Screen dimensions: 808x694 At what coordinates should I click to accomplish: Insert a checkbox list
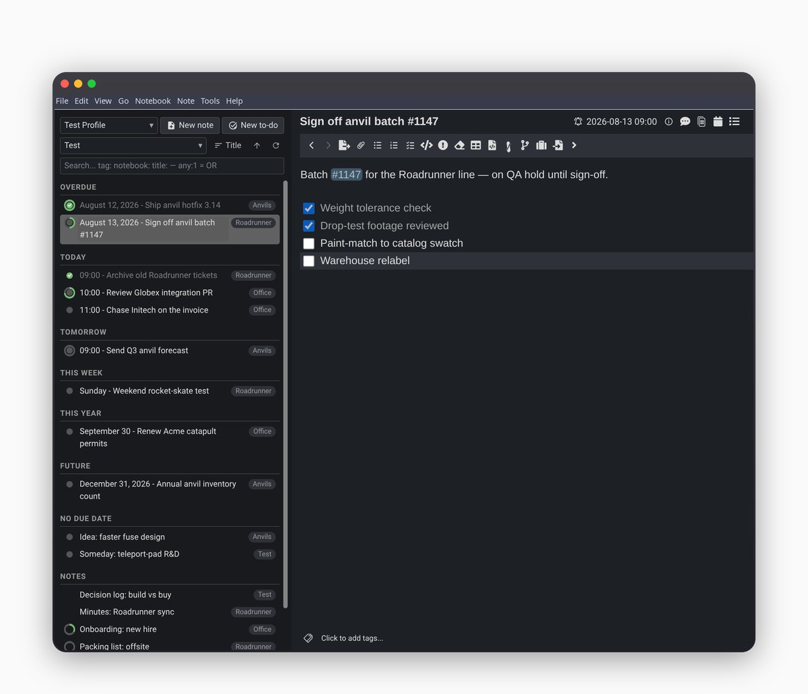[410, 146]
